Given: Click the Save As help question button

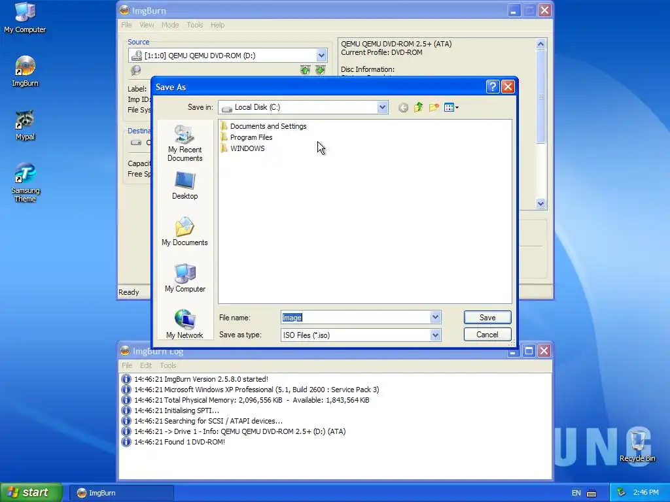Looking at the screenshot, I should click(x=493, y=87).
